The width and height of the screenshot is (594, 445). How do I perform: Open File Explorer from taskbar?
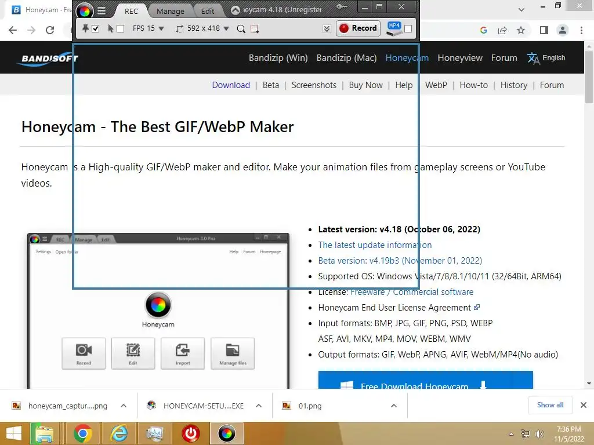click(44, 433)
